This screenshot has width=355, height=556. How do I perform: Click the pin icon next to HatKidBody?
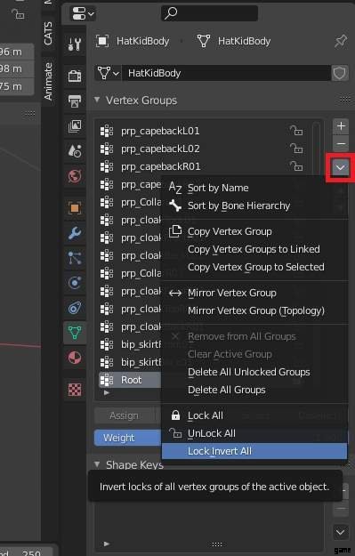tap(341, 41)
